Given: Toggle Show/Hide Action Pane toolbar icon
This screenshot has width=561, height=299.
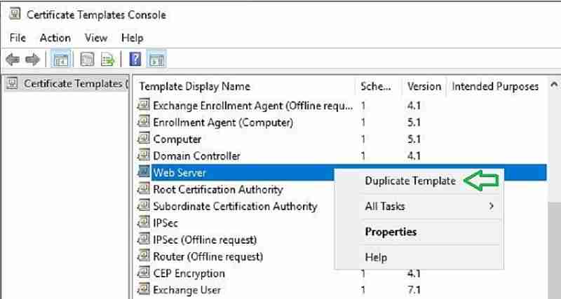Looking at the screenshot, I should (156, 60).
